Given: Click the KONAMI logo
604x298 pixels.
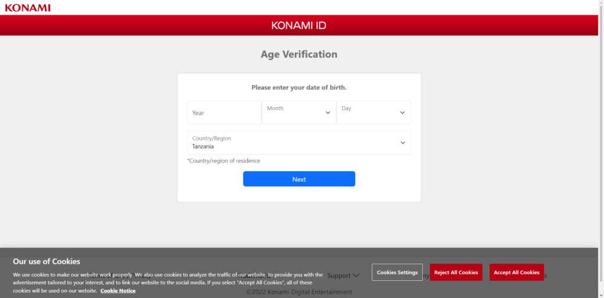Looking at the screenshot, I should pos(27,8).
